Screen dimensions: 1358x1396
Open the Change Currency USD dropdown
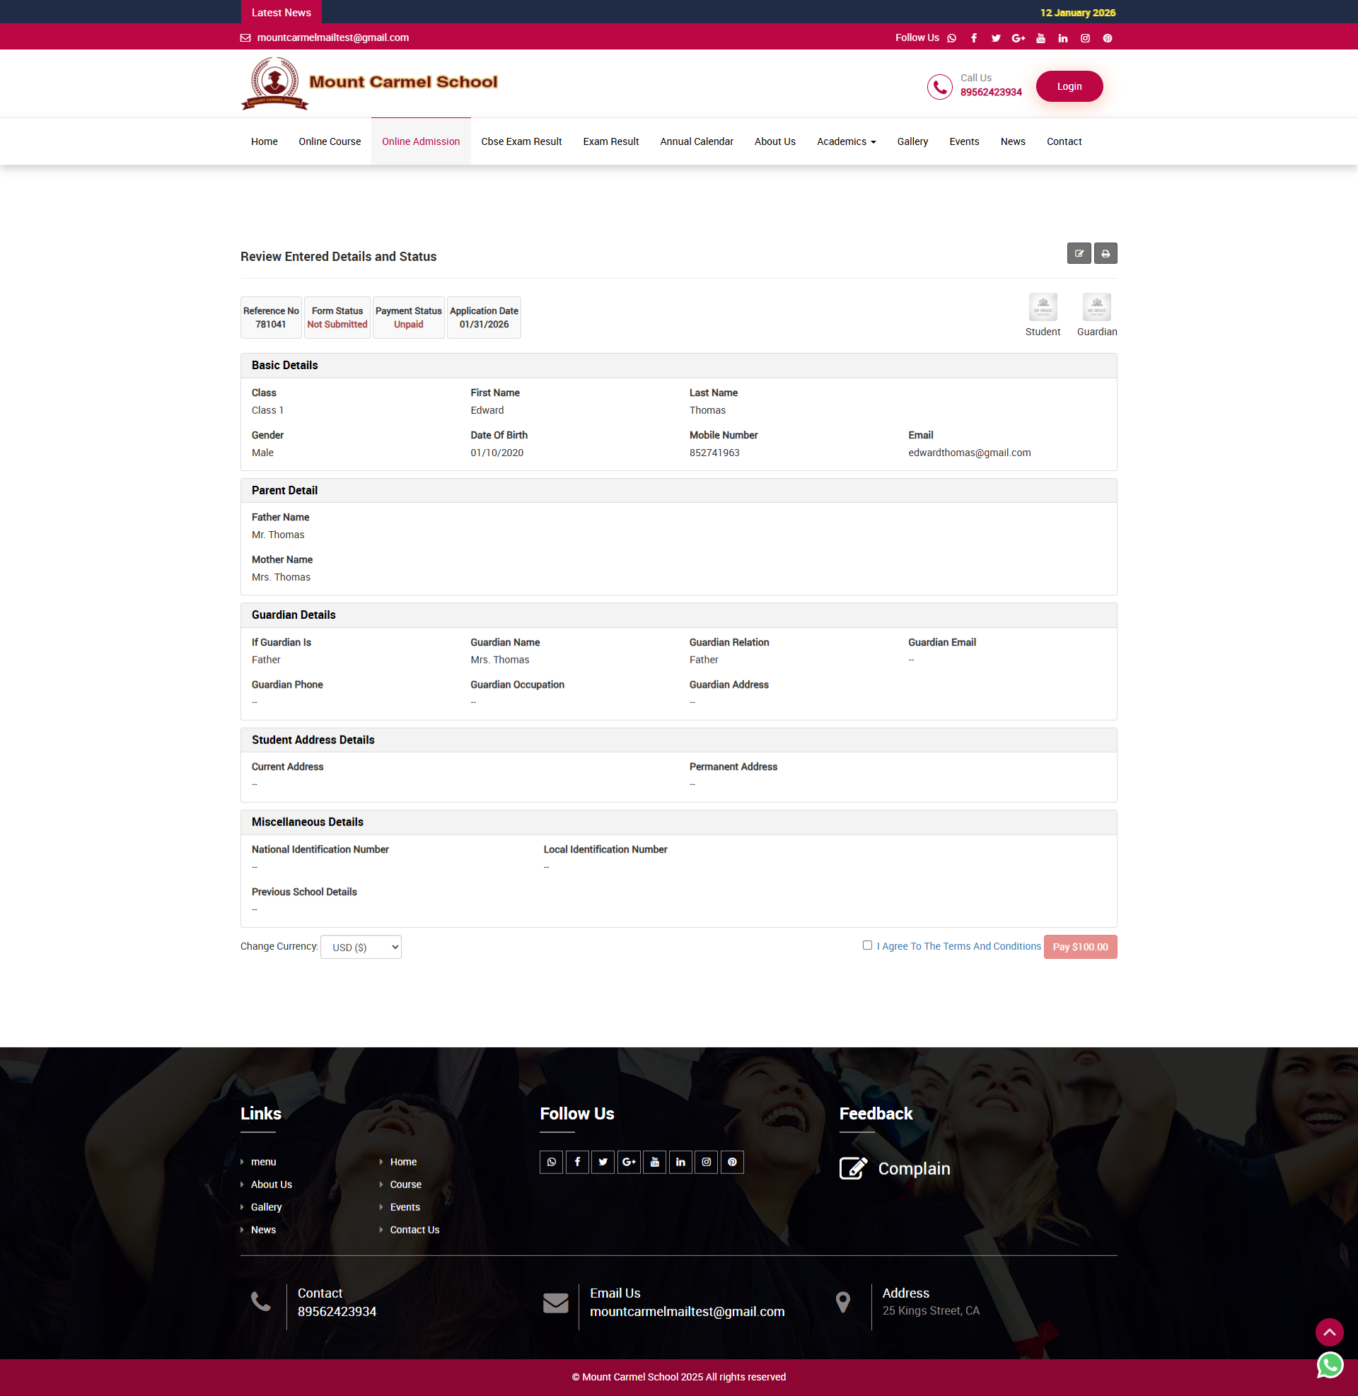click(x=360, y=947)
